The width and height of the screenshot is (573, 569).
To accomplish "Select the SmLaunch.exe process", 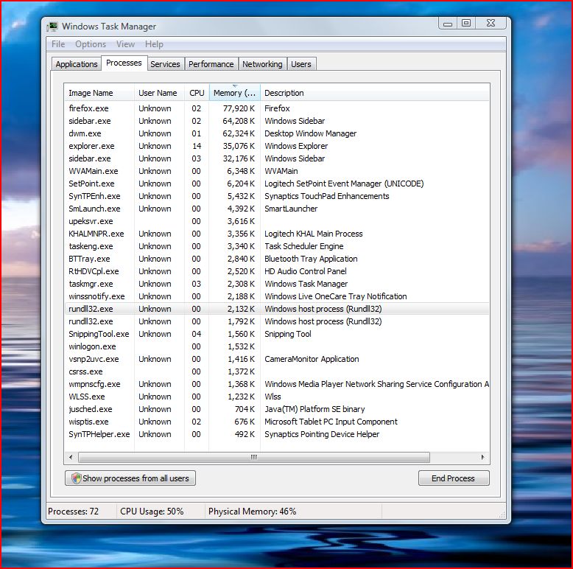I will pyautogui.click(x=277, y=209).
